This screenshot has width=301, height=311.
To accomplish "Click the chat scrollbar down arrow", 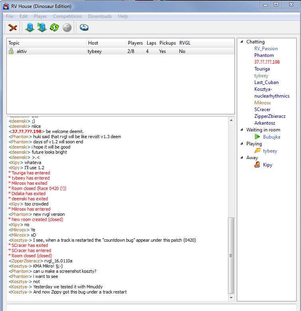I will click(x=231, y=297).
